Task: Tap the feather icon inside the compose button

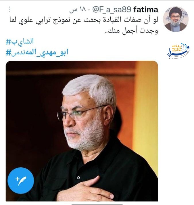Action: (22, 181)
